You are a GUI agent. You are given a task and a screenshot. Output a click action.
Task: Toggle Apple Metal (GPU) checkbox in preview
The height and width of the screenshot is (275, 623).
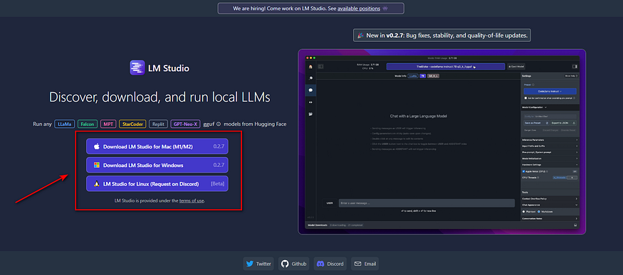[x=523, y=171]
